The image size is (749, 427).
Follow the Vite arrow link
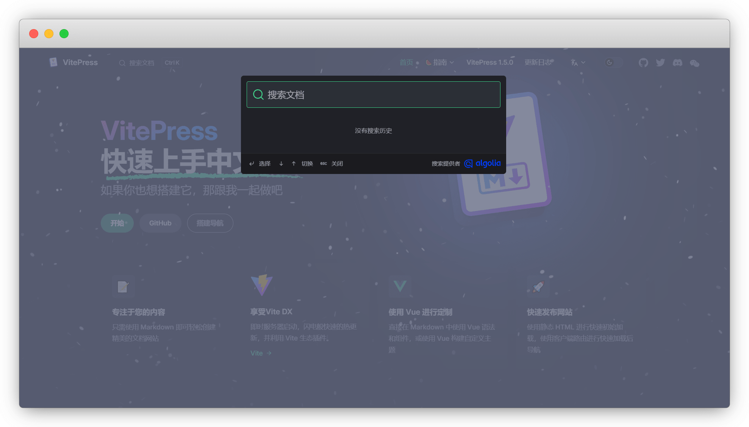point(261,353)
